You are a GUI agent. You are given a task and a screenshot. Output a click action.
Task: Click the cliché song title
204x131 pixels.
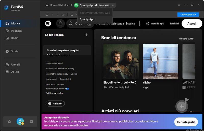click(x=147, y=83)
